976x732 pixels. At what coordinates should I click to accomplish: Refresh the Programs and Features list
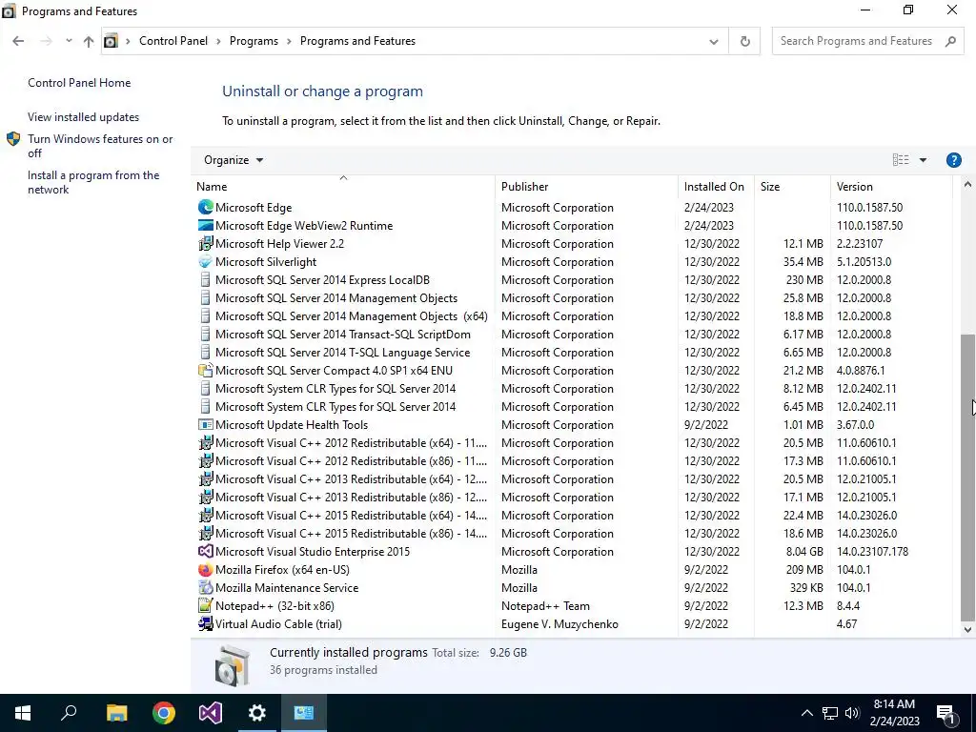744,41
